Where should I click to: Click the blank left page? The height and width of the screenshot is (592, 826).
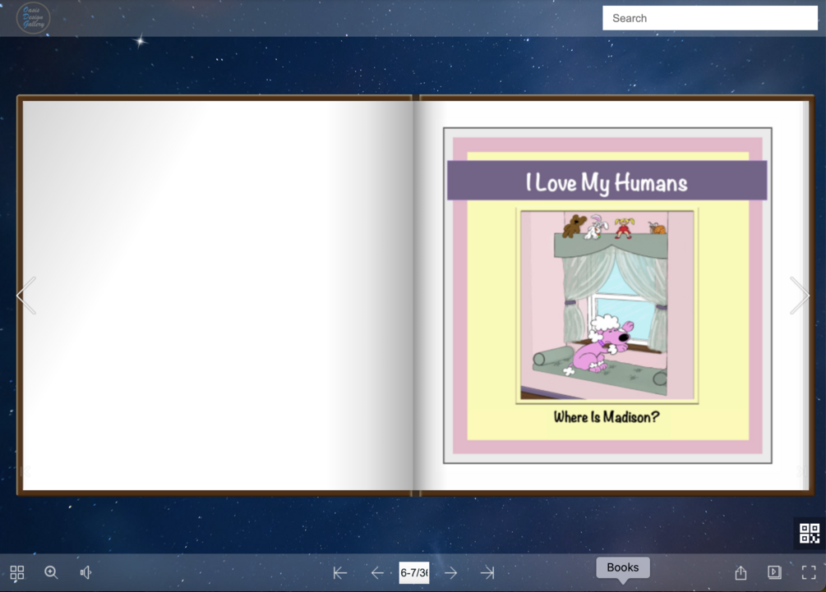click(x=216, y=296)
